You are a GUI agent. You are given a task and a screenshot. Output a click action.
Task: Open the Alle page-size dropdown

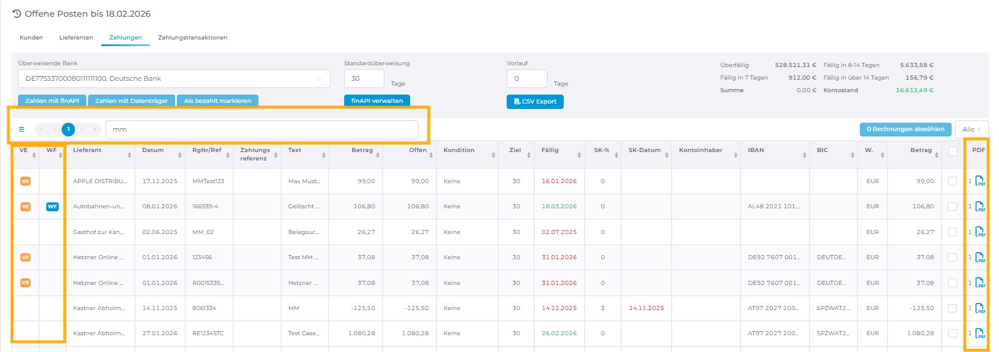coord(971,129)
